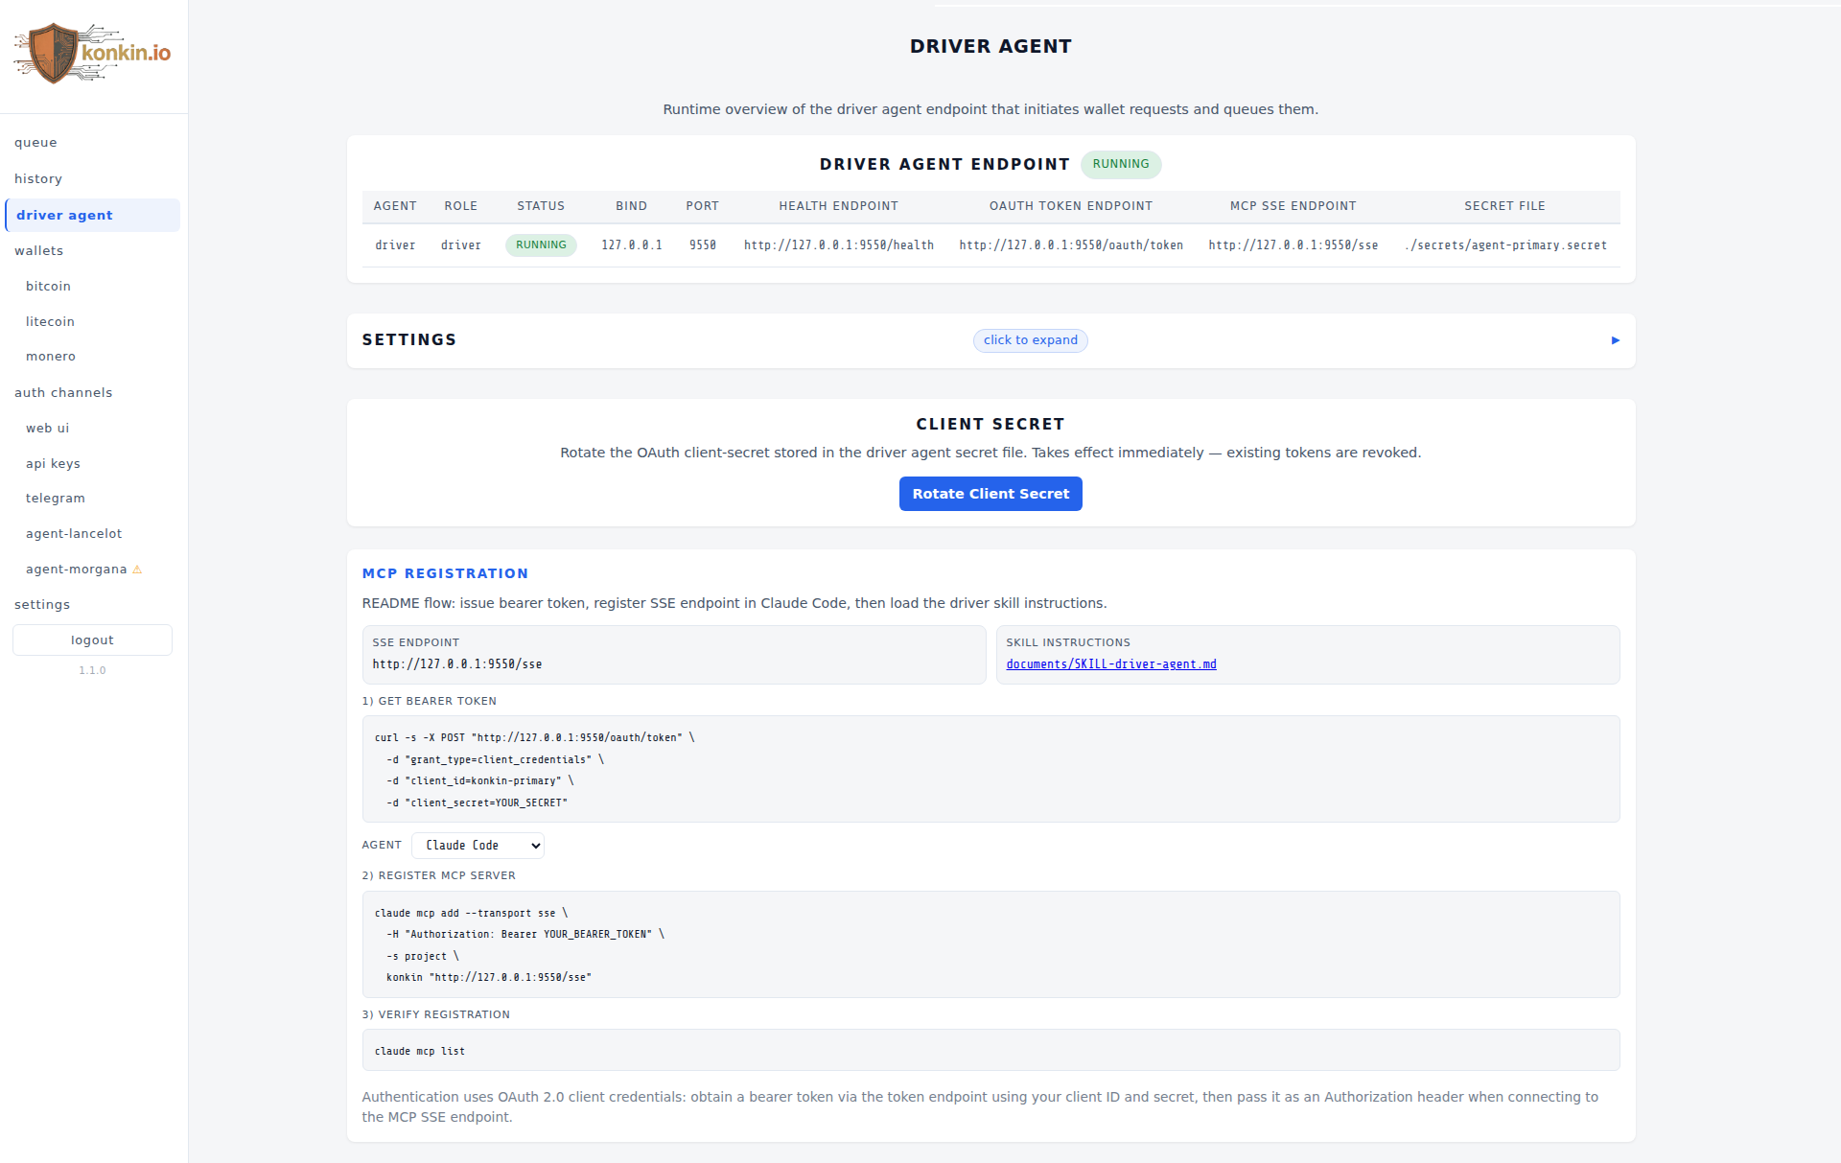Click the 'click to expand' pill
The width and height of the screenshot is (1841, 1163).
point(1030,340)
